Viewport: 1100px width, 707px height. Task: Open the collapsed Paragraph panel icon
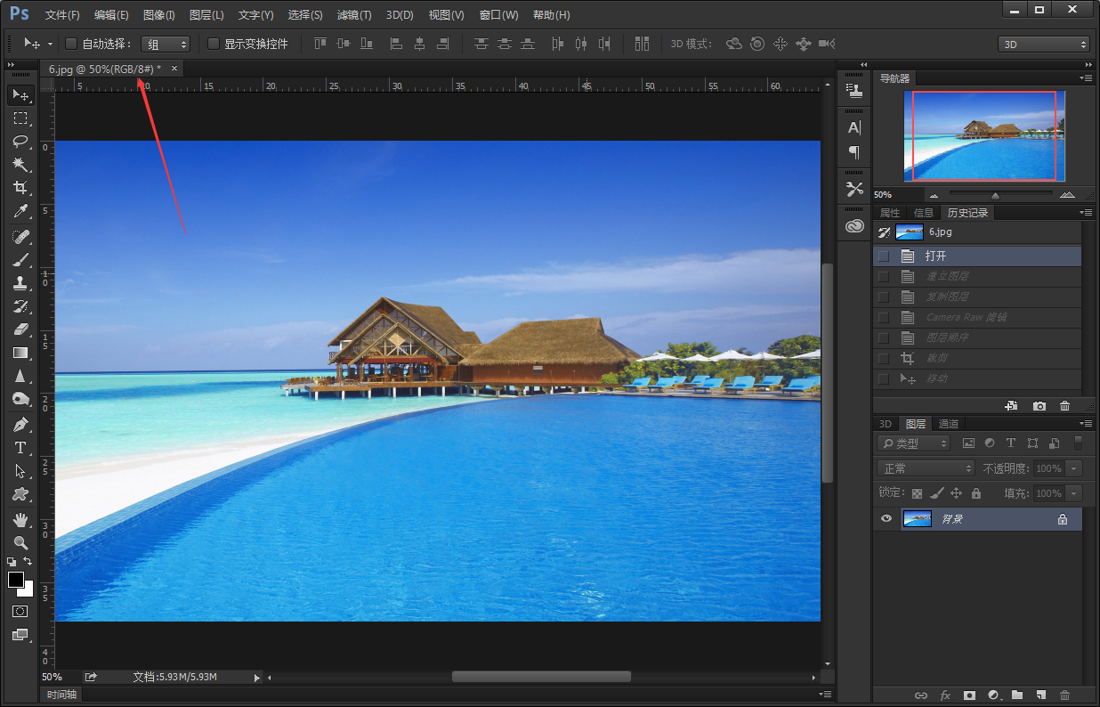point(854,152)
